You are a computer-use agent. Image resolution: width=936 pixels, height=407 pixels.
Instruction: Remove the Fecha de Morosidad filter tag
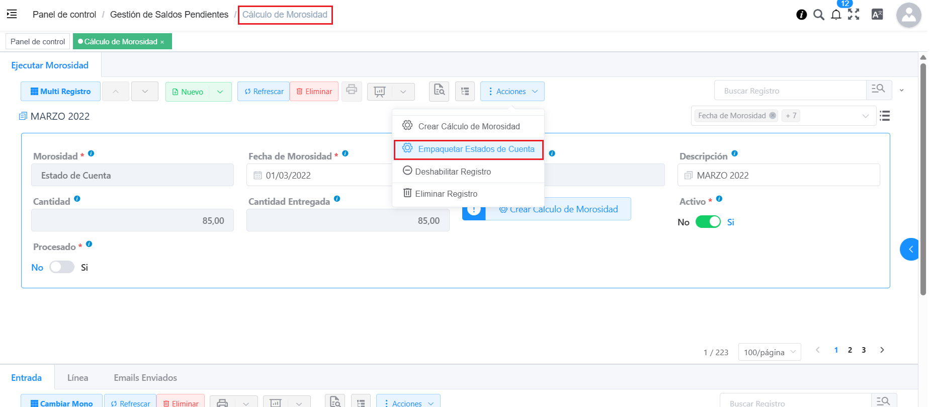[x=773, y=116]
